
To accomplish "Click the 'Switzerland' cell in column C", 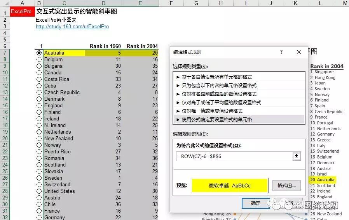I will [64, 184].
